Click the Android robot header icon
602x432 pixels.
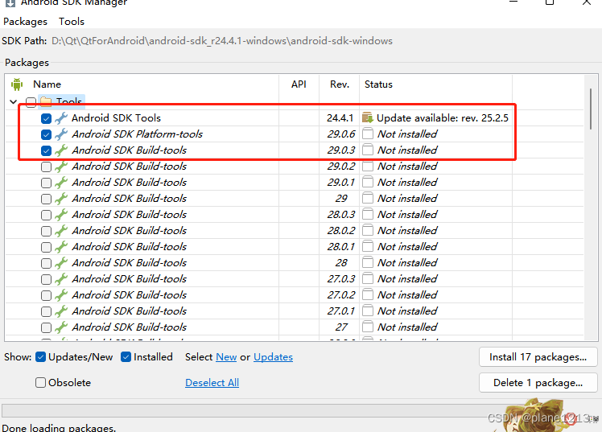17,84
